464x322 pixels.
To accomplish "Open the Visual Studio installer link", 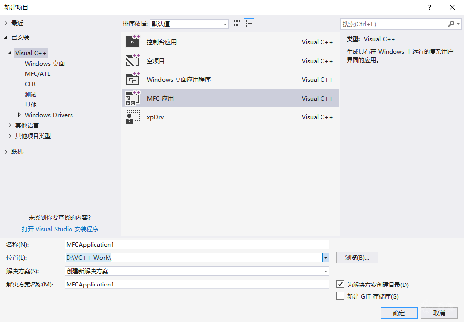I will 60,229.
